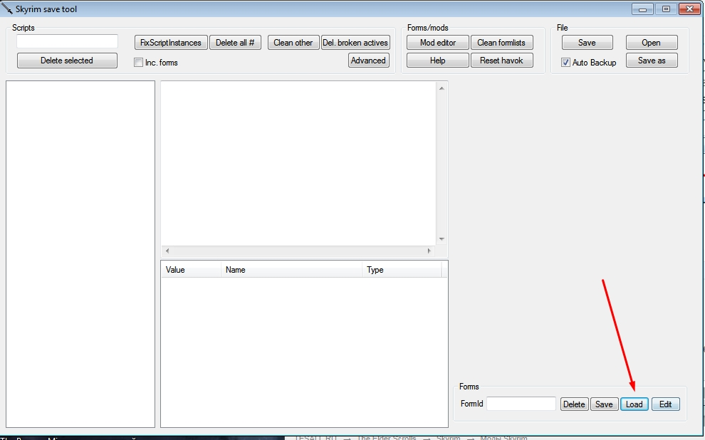Click into the FormId input field
Screen dimensions: 705x440
521,404
